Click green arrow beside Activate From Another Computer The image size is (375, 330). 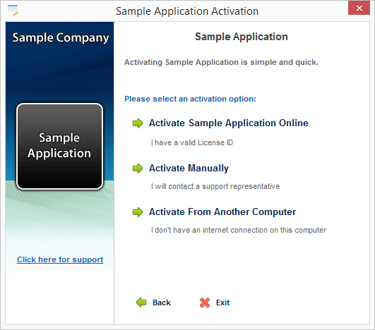[138, 212]
